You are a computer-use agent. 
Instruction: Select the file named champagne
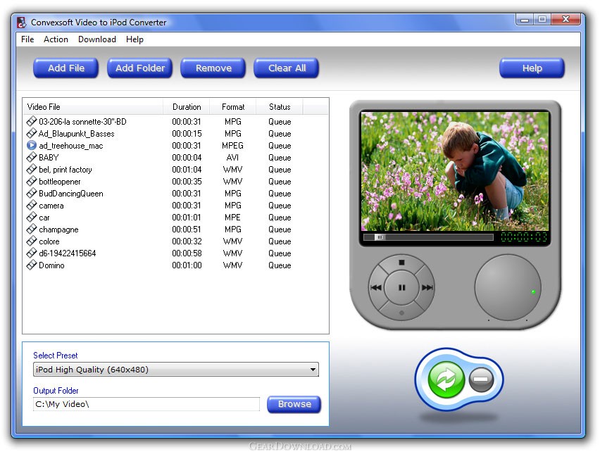tap(58, 230)
